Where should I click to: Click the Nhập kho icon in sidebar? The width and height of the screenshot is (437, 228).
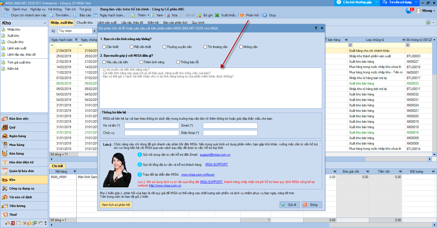4,29
